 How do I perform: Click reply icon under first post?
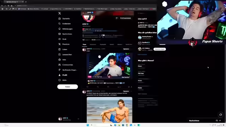click(x=88, y=87)
